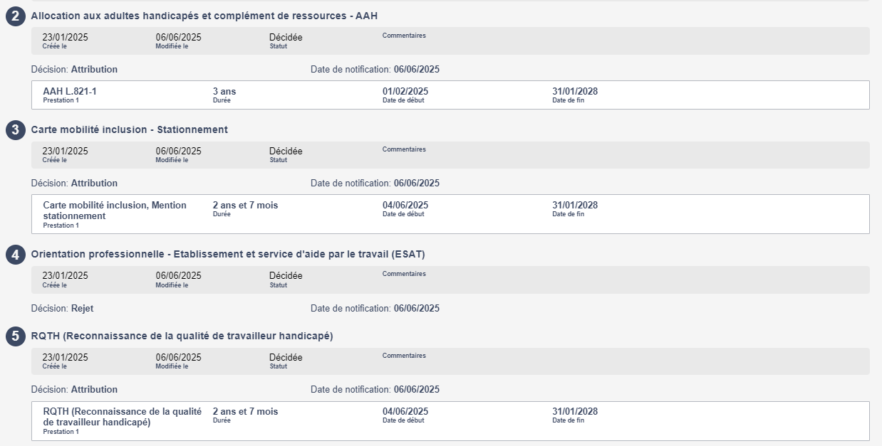Click the Mention stationnement prestation name
This screenshot has height=446, width=882.
[x=114, y=211]
